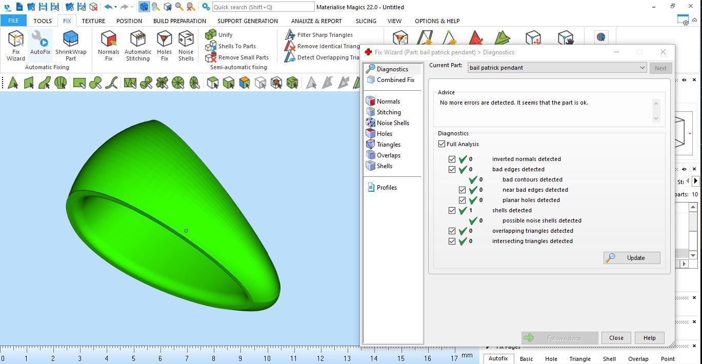
Task: Switch to the Basic bottom tab
Action: [526, 359]
